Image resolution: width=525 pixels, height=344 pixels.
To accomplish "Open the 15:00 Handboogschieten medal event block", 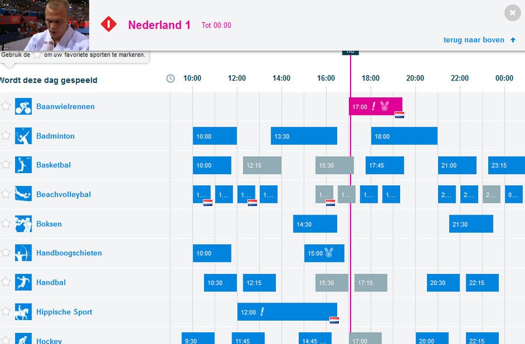I will (324, 253).
